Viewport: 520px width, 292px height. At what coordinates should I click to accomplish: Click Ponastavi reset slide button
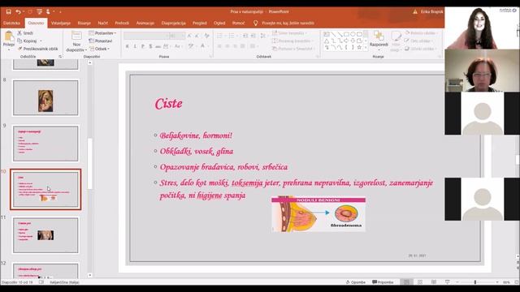(101, 41)
